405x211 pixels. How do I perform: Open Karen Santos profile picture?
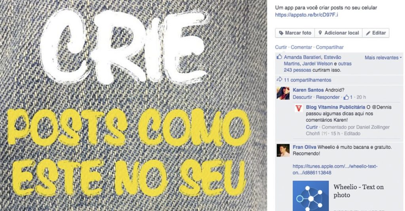283,93
